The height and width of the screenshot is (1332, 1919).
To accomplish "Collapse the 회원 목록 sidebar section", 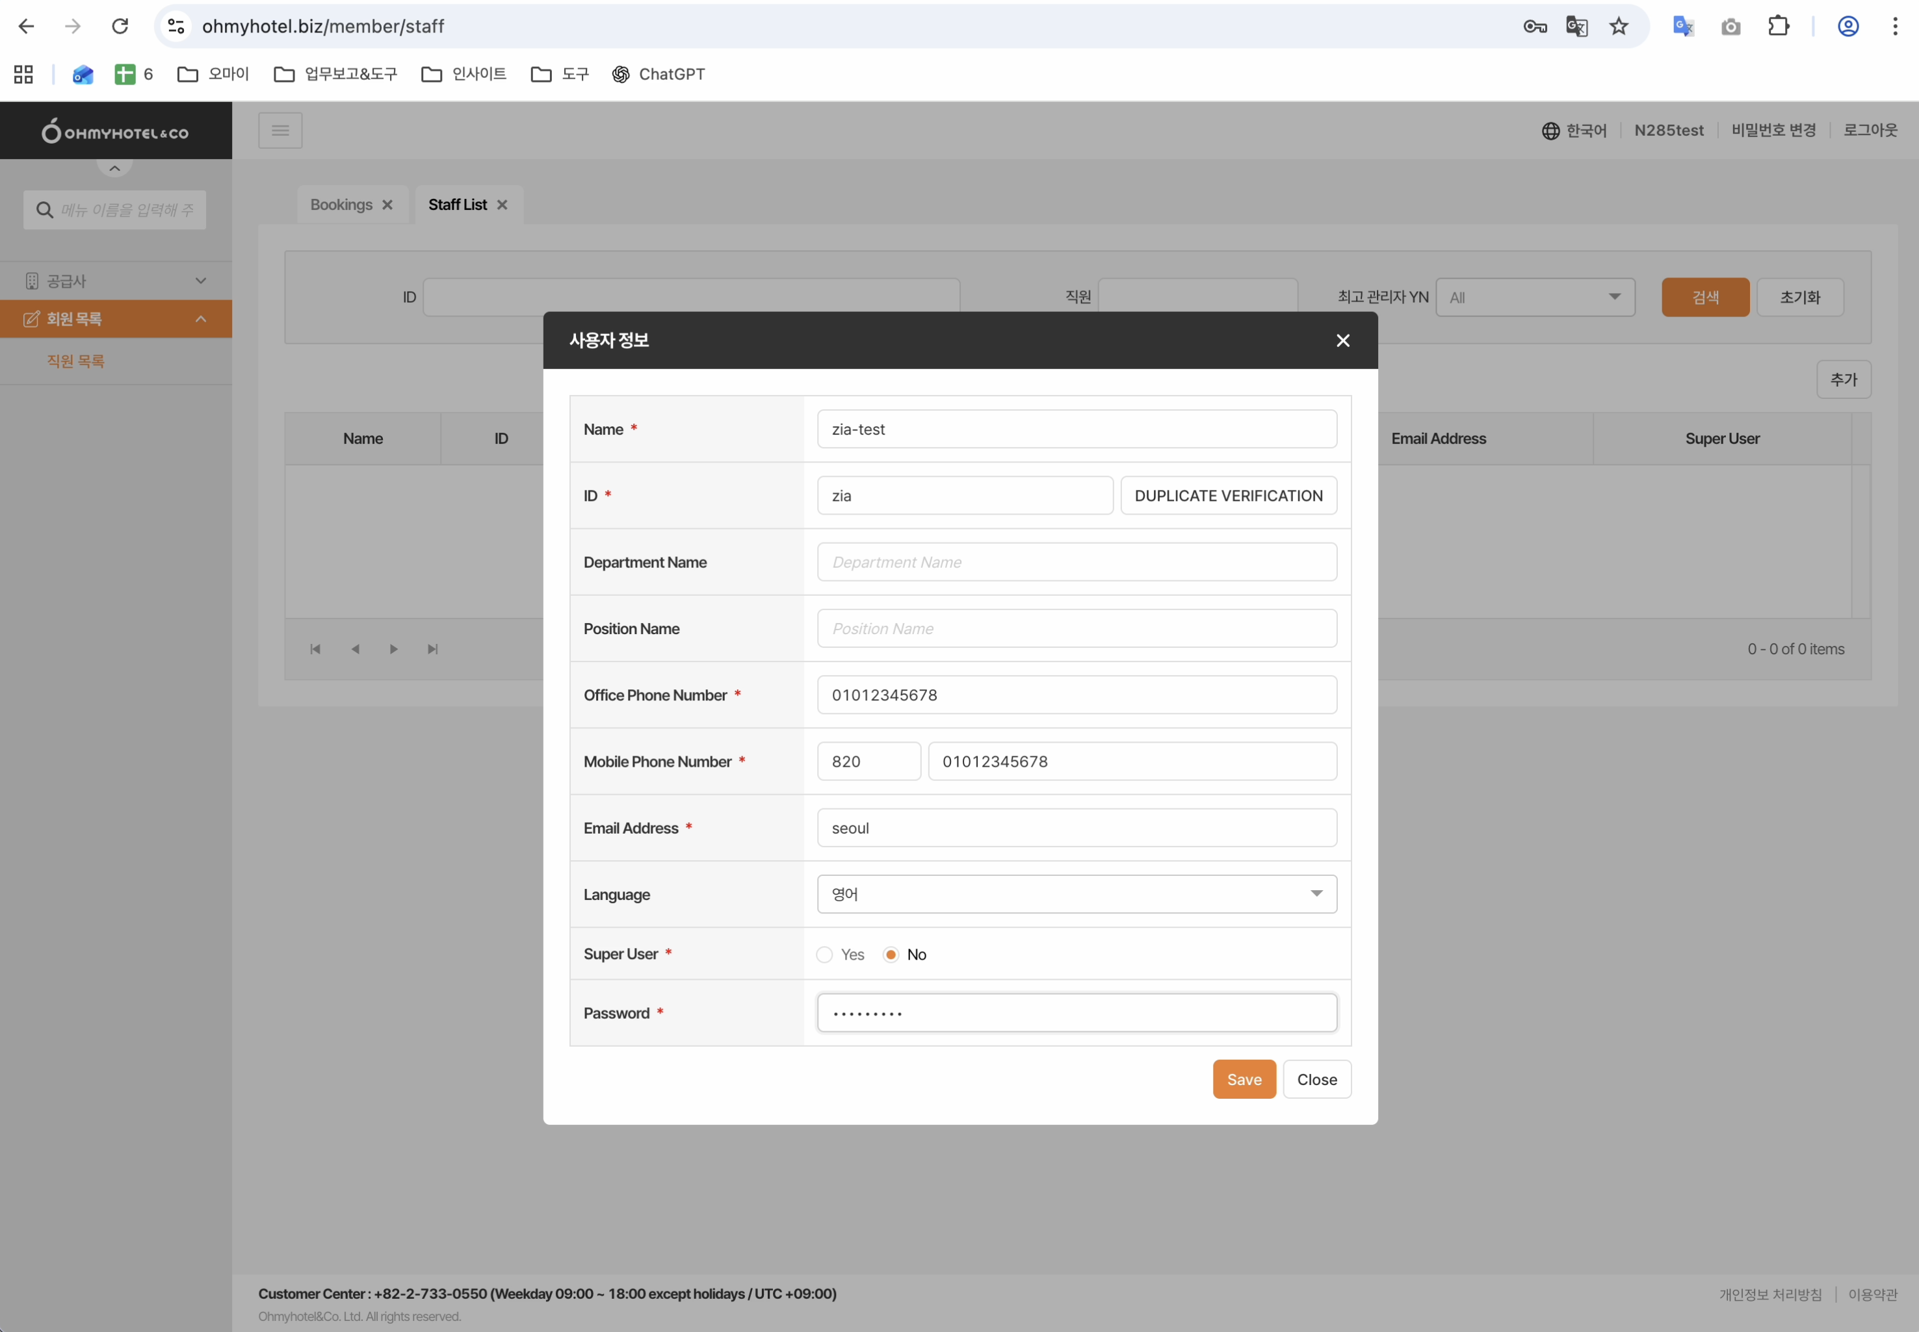I will click(x=200, y=319).
